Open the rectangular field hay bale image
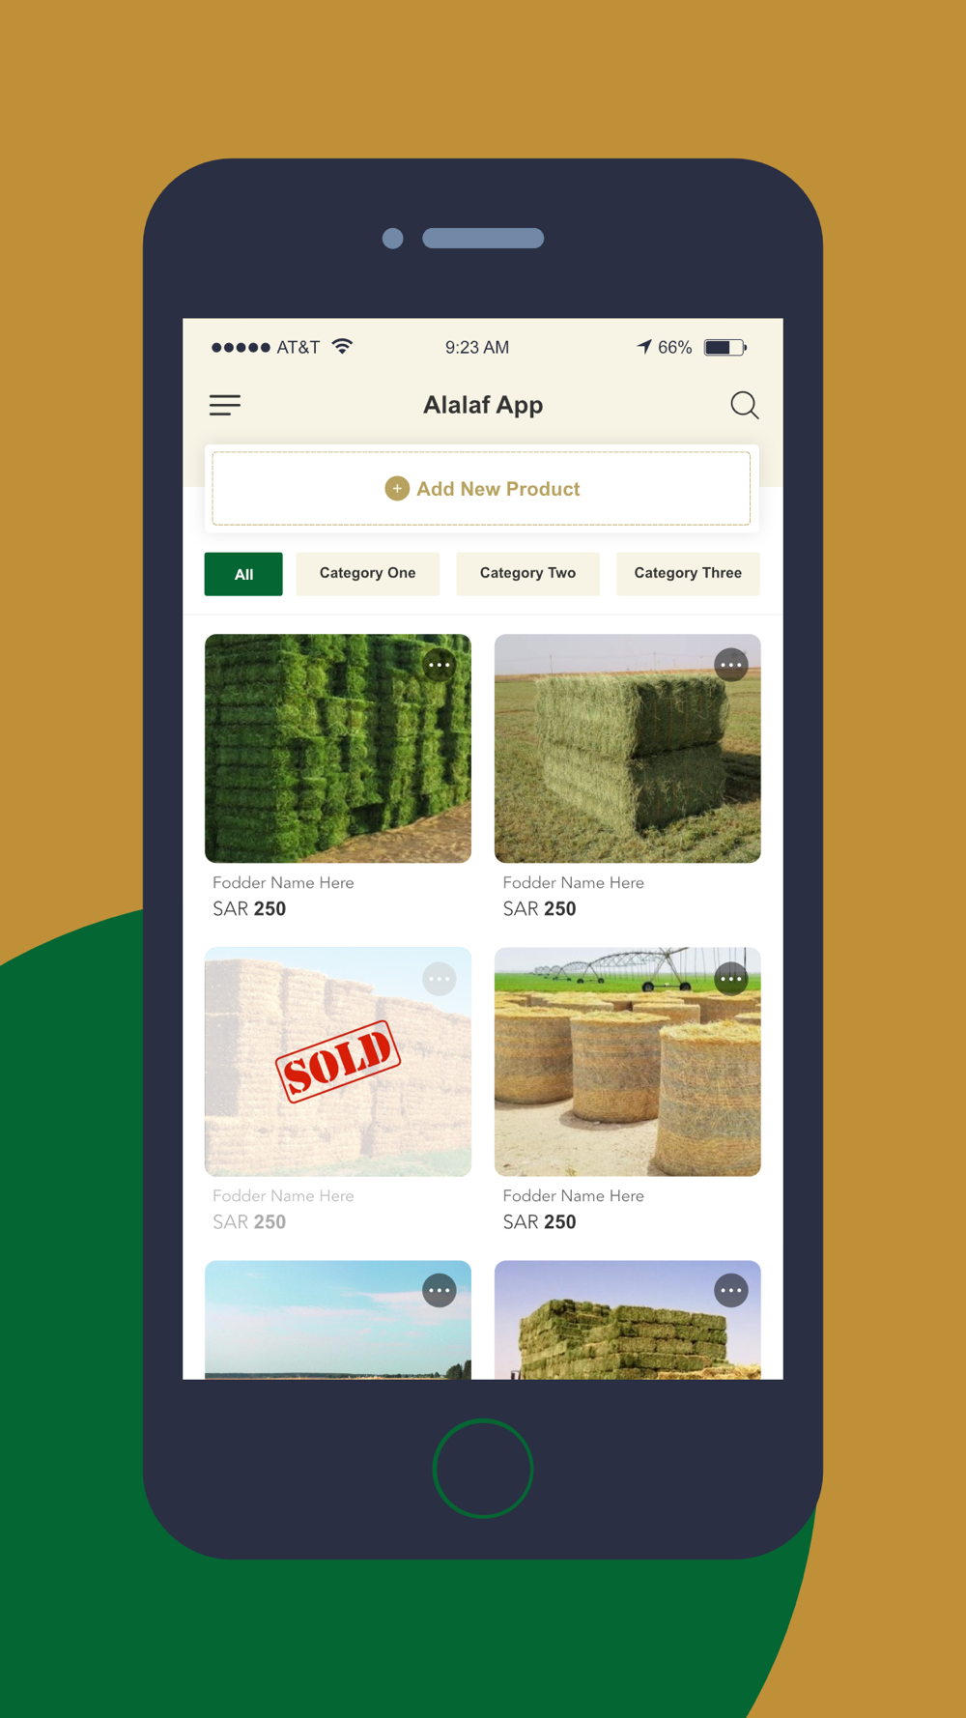Image resolution: width=966 pixels, height=1718 pixels. pos(628,749)
